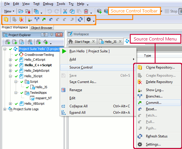The image size is (182, 149).
Task: Open the Tools menu
Action: [x=61, y=4]
